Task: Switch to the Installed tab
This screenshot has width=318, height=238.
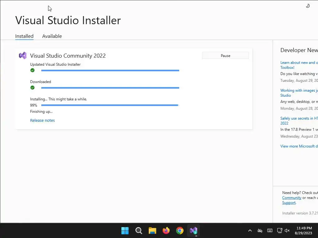Action: tap(24, 36)
